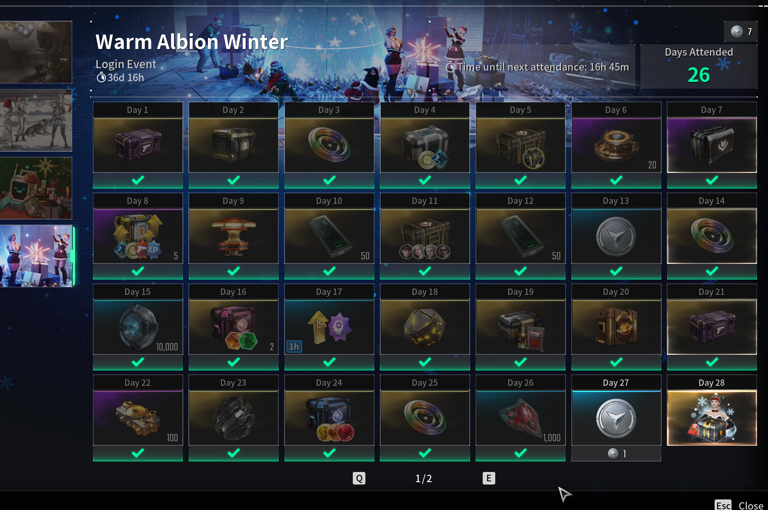Open the snowman winter event thumbnail

(x=36, y=120)
